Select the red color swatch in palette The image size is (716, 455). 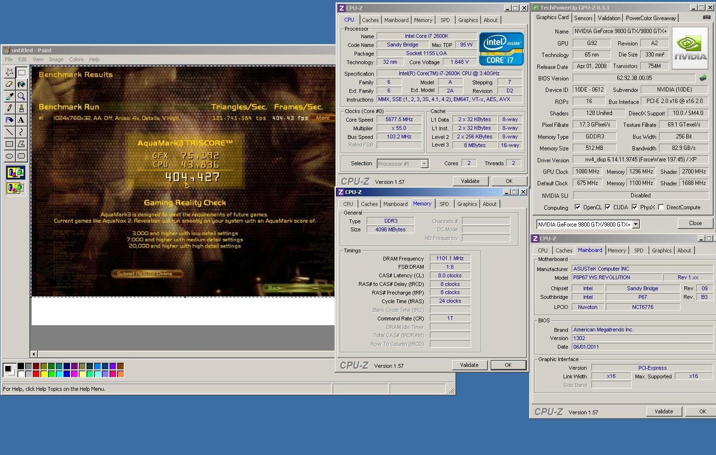point(36,374)
